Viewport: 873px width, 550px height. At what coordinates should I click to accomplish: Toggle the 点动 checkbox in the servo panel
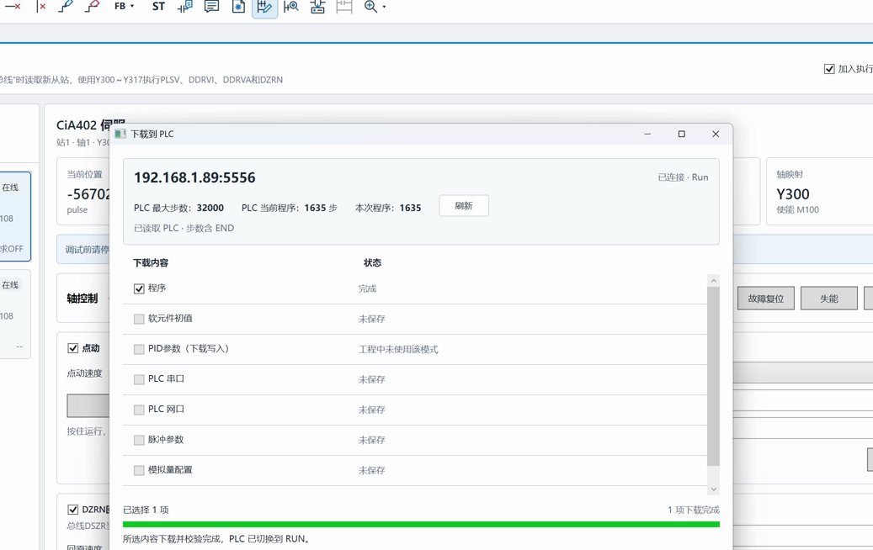pyautogui.click(x=73, y=348)
